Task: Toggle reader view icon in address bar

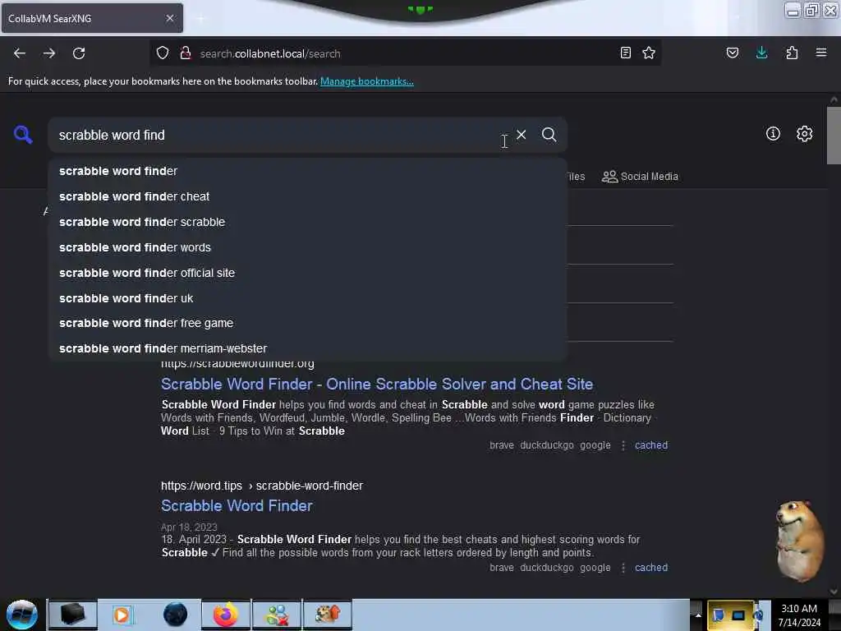Action: click(625, 53)
